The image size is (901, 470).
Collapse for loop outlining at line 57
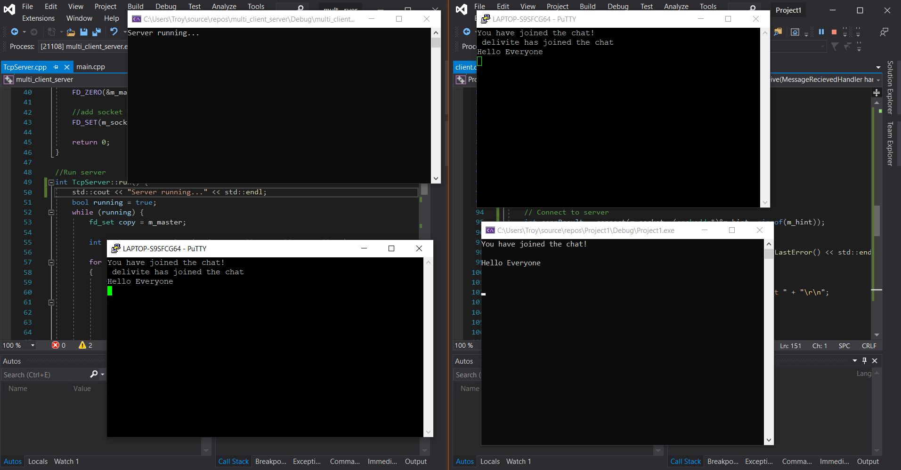[x=51, y=262]
